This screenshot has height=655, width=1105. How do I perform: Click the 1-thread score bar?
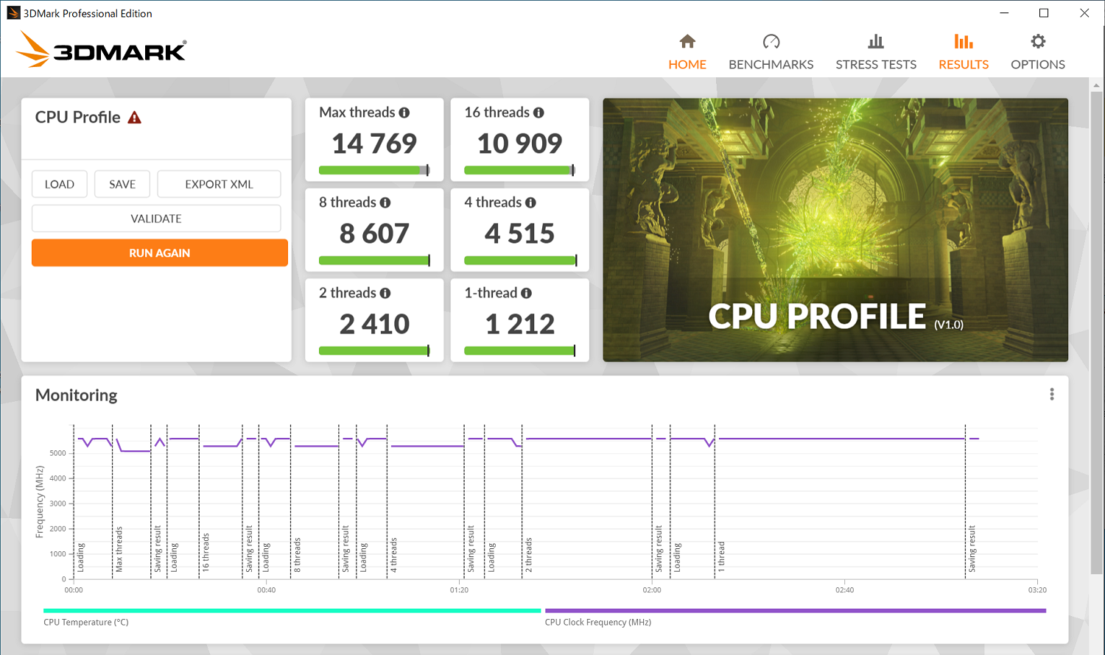[519, 351]
